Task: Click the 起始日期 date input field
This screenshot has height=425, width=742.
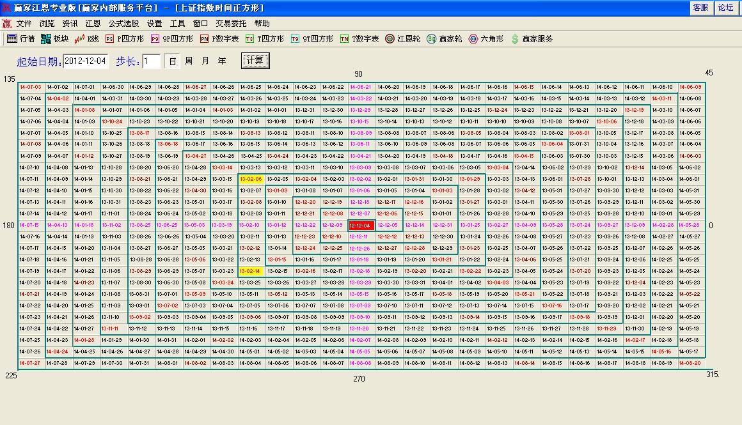Action: 86,61
